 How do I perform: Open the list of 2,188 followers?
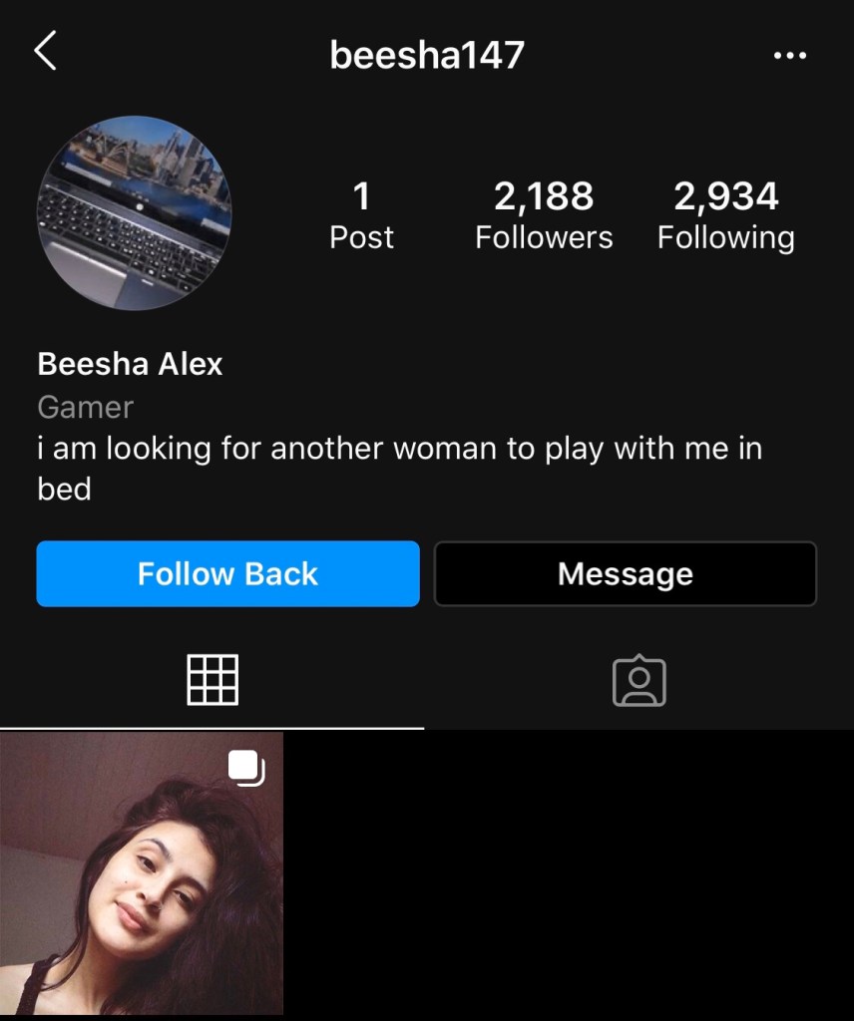pyautogui.click(x=544, y=215)
